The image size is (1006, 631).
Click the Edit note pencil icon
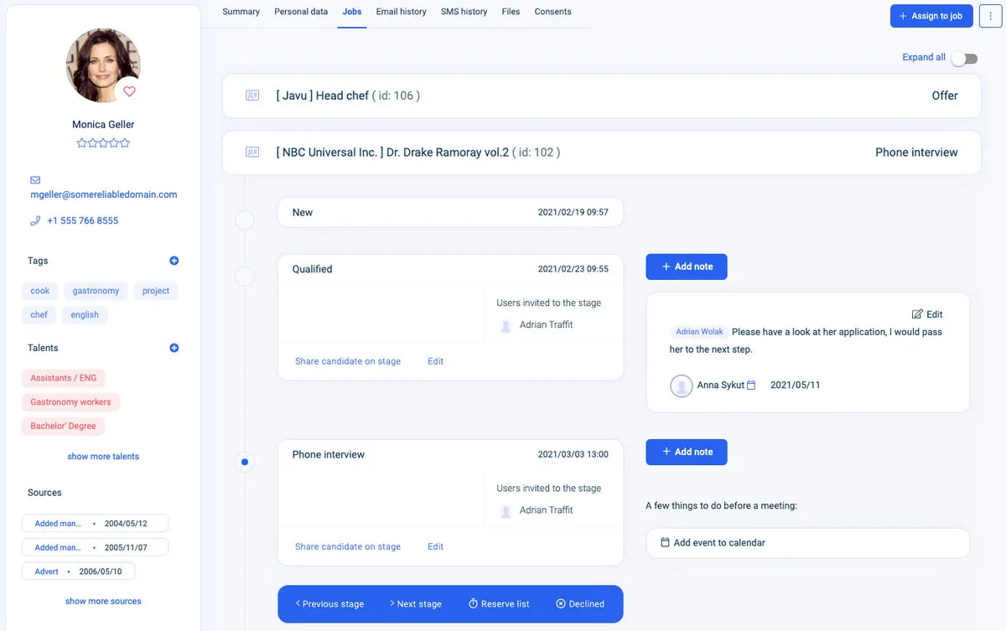tap(916, 314)
